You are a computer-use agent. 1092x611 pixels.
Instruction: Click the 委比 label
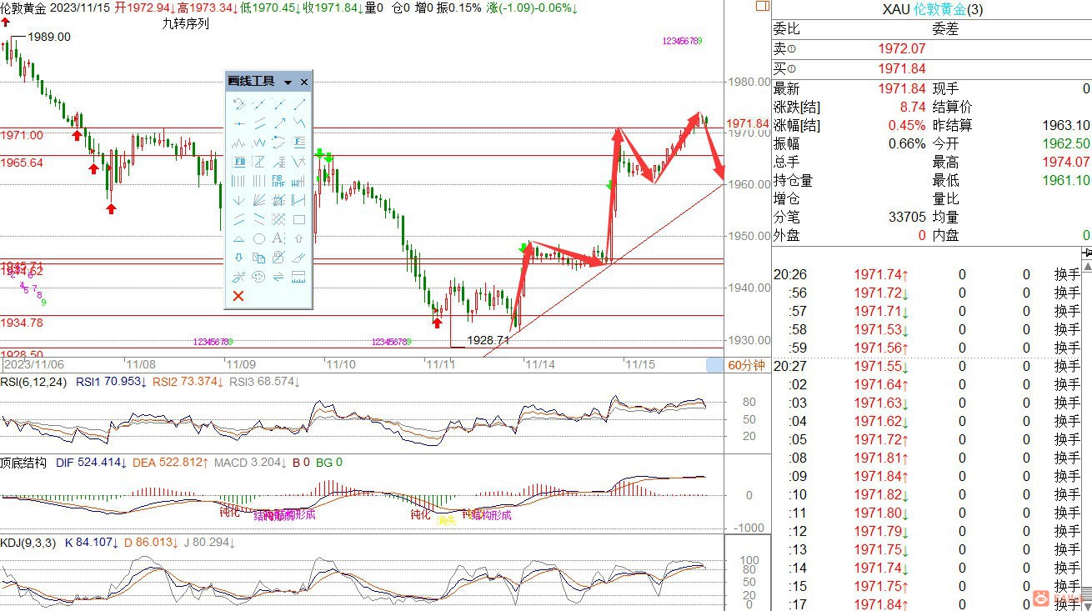(x=787, y=29)
